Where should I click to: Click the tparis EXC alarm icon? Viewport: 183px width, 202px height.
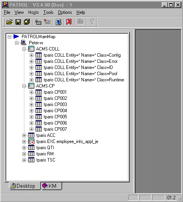tap(31, 141)
